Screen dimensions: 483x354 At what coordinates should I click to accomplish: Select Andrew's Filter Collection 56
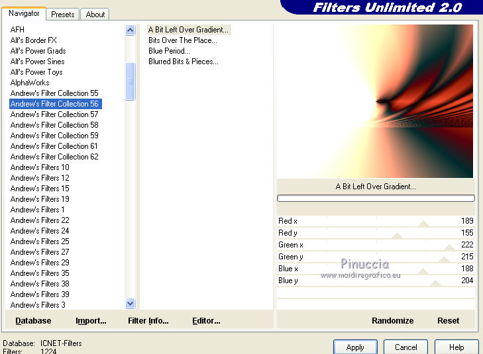click(x=56, y=104)
